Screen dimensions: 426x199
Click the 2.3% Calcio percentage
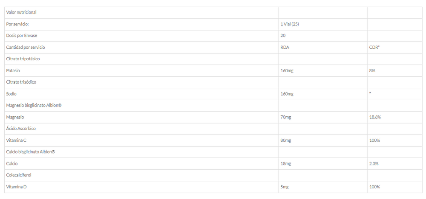click(374, 163)
